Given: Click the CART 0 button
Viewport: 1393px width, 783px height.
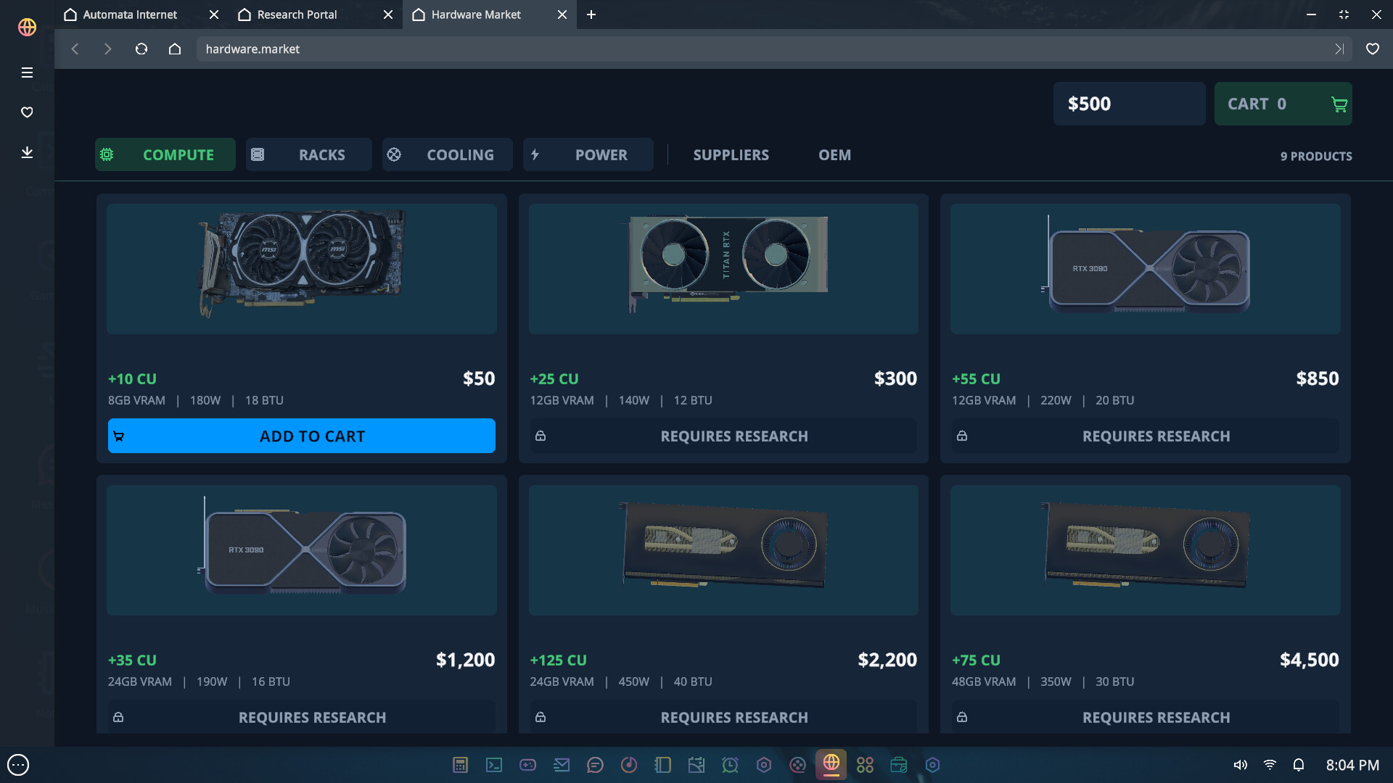Looking at the screenshot, I should pyautogui.click(x=1283, y=104).
